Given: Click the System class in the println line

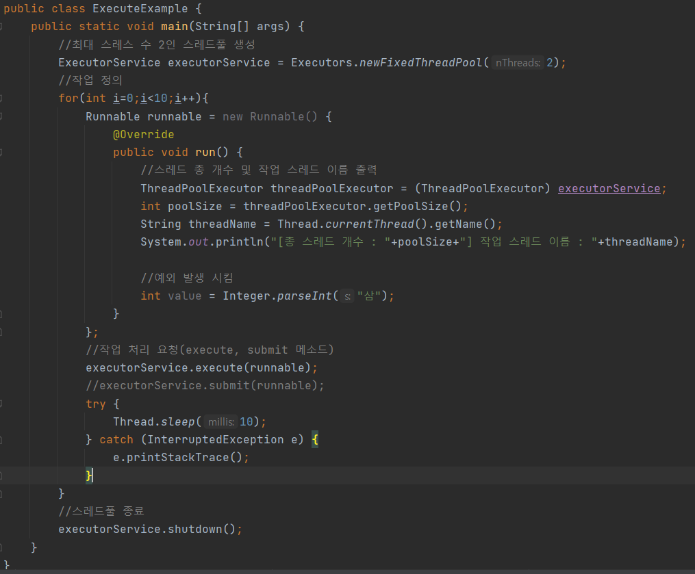Looking at the screenshot, I should tap(161, 242).
